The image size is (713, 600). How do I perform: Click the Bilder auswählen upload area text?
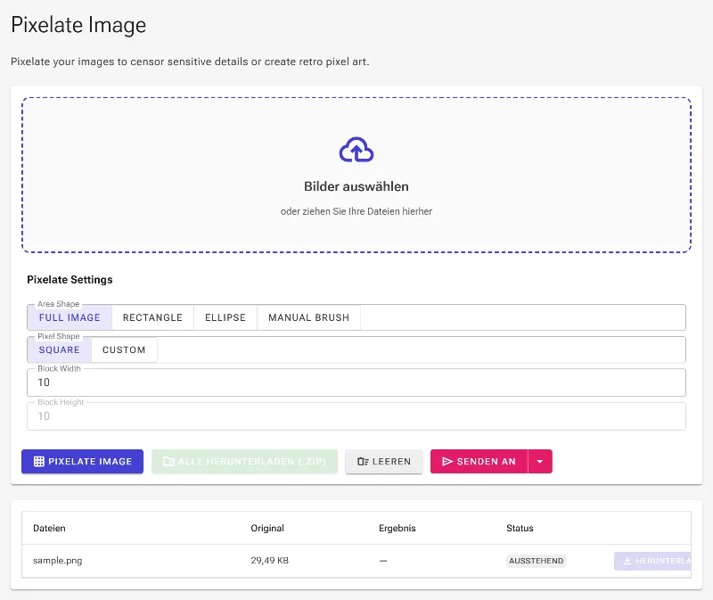point(356,186)
